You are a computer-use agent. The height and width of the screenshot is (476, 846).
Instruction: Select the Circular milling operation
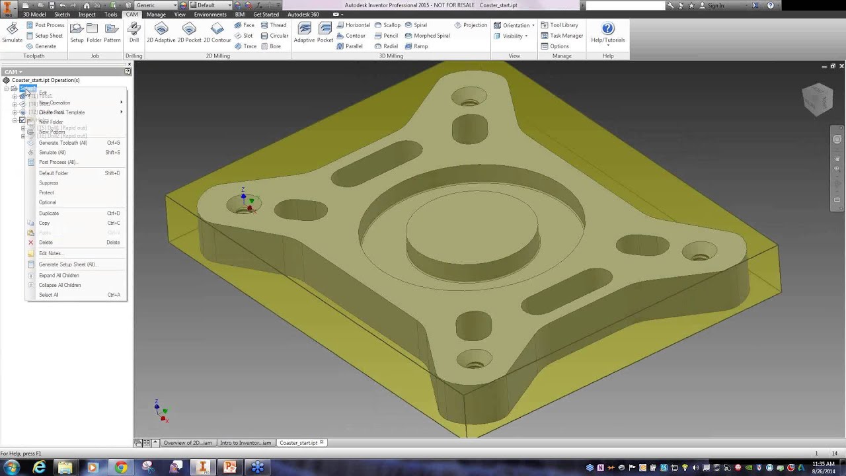(274, 36)
